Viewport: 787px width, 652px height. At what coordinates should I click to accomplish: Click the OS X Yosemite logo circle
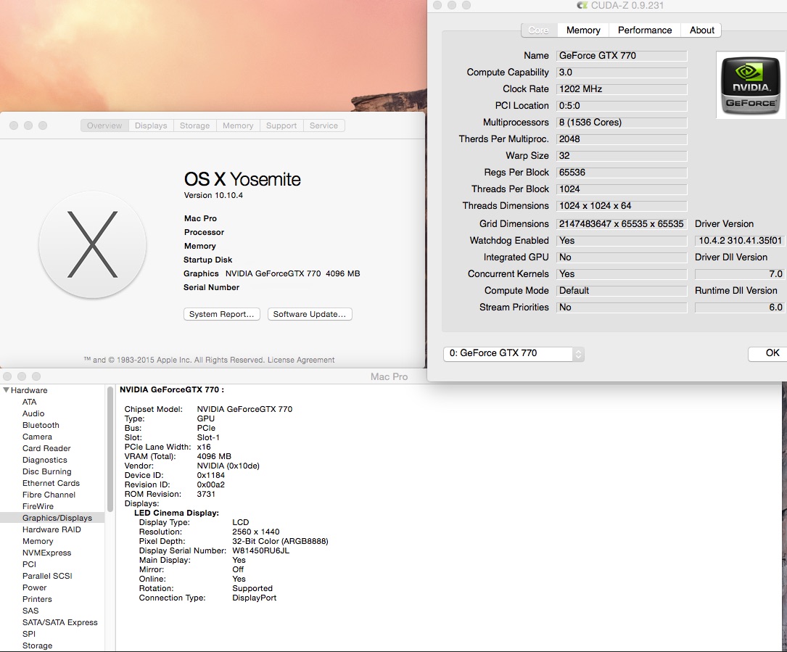tap(92, 244)
